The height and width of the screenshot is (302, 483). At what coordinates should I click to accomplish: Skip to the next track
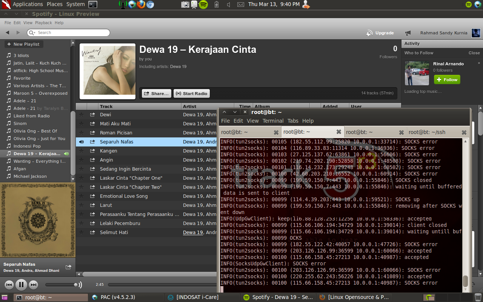point(33,285)
